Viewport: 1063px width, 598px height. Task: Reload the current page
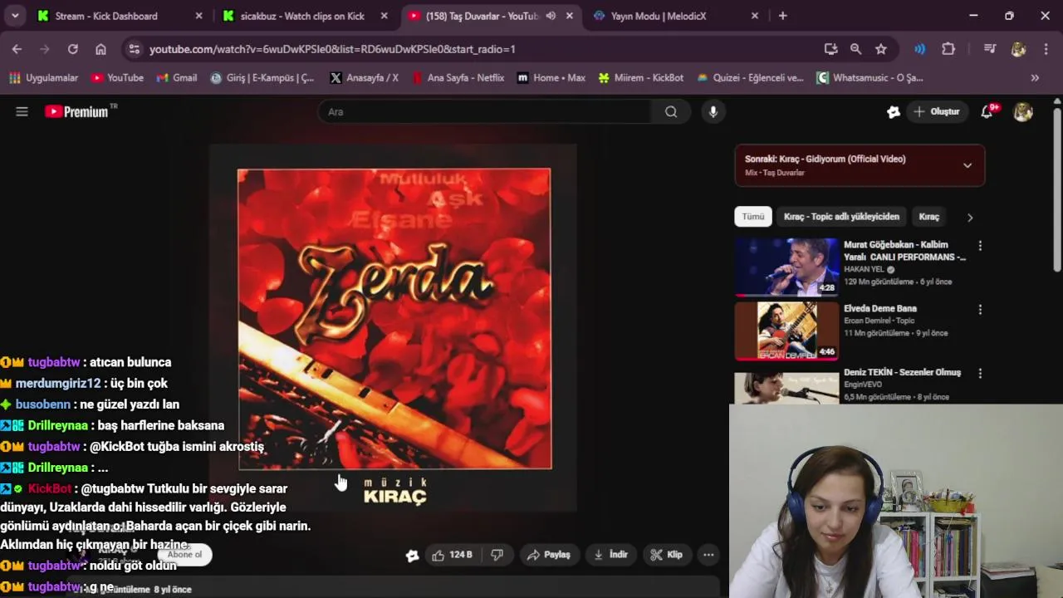coord(73,49)
